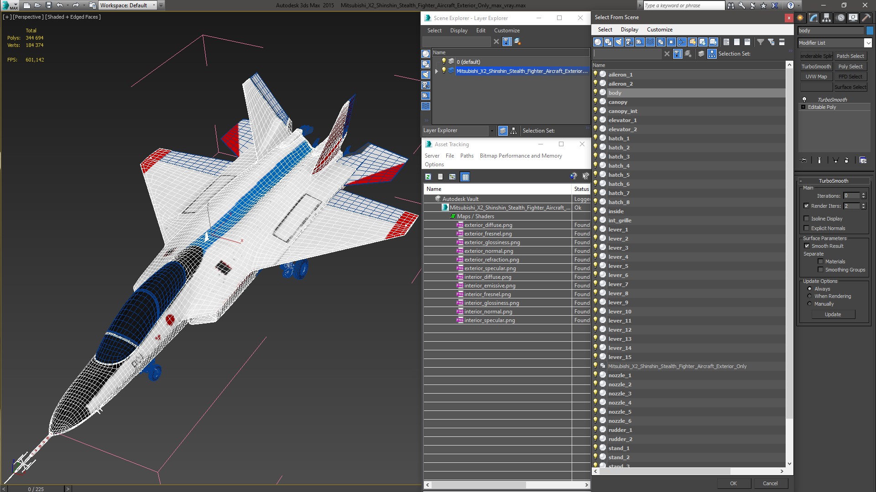The width and height of the screenshot is (876, 492).
Task: Click Remove Modifier trash icon under stack
Action: tap(846, 160)
